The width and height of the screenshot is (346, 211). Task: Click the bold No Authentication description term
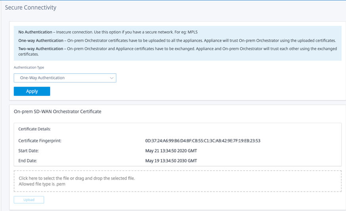coord(35,32)
